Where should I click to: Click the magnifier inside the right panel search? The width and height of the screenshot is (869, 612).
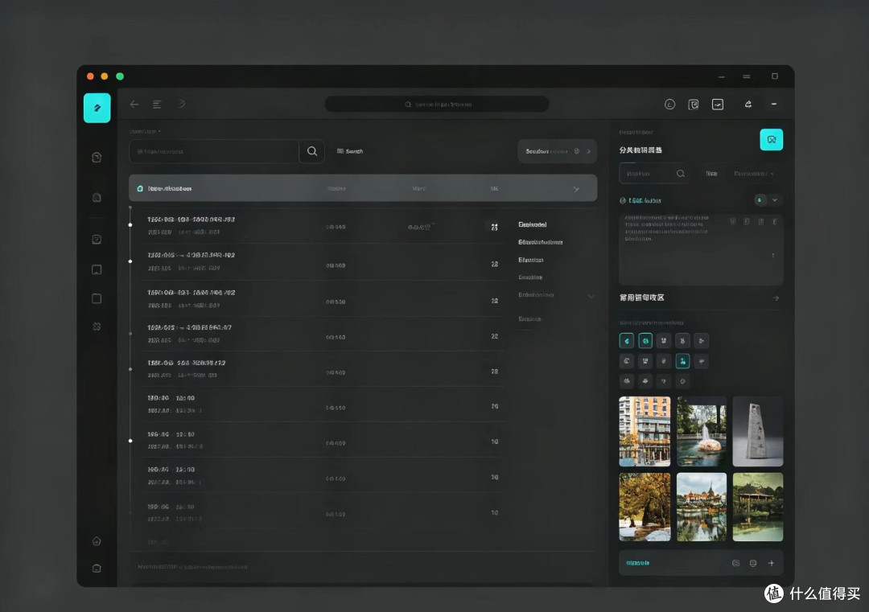(681, 174)
